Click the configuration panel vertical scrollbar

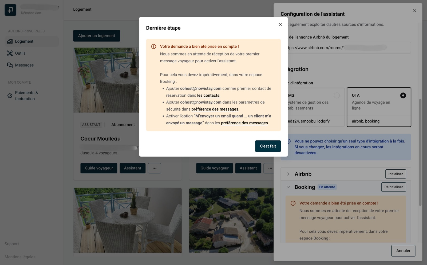click(420, 152)
